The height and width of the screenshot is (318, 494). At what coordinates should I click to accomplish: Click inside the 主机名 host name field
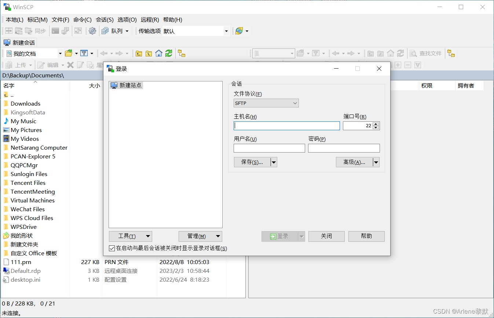coord(286,126)
